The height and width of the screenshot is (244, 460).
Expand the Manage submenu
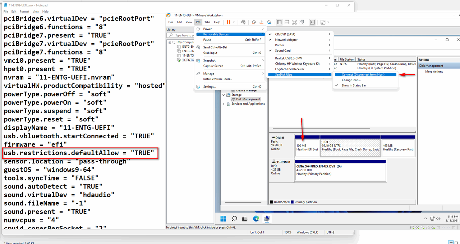click(x=230, y=73)
